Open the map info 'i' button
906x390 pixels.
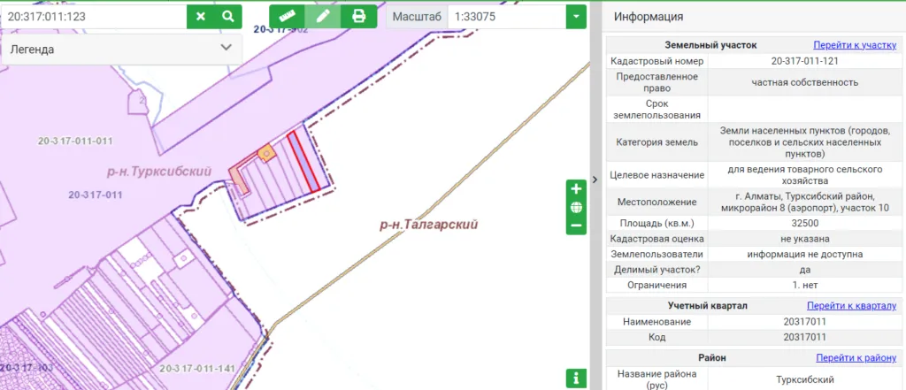(577, 378)
